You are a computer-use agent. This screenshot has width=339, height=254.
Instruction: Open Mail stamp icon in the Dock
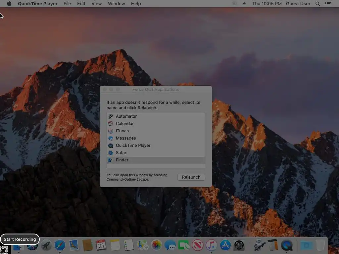pyautogui.click(x=74, y=245)
